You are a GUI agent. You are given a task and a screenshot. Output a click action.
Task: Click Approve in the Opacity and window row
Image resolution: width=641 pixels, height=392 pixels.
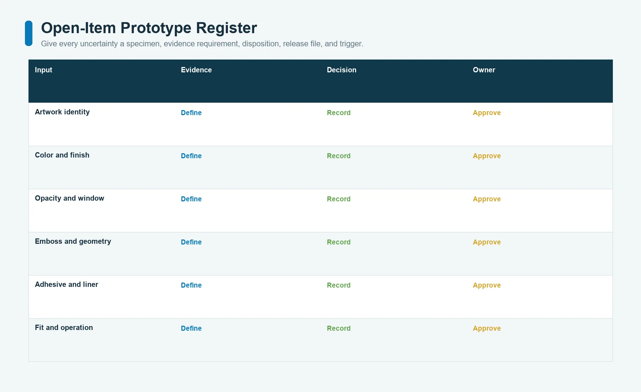tap(487, 199)
